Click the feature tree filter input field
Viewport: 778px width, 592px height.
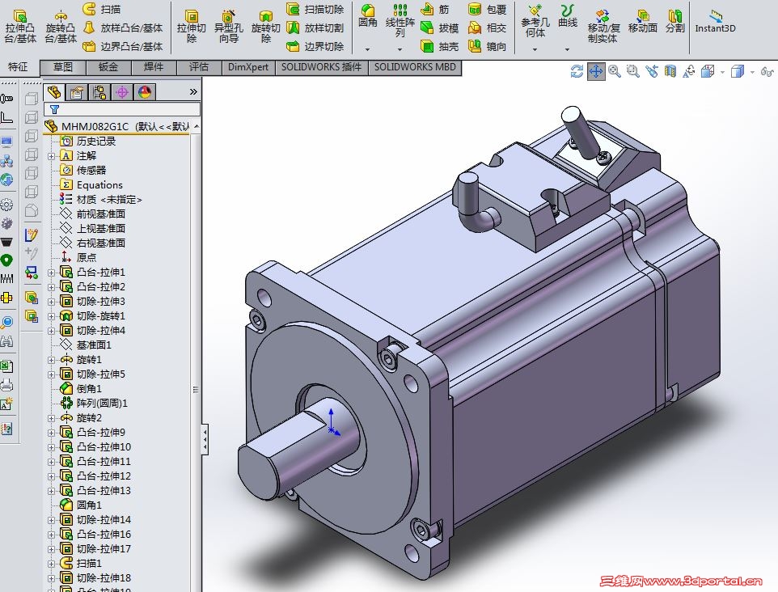[122, 109]
